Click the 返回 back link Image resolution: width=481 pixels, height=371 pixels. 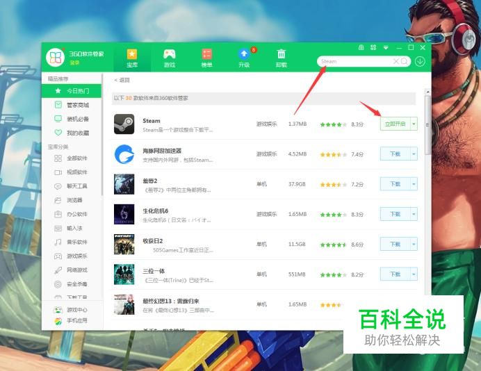coord(122,80)
